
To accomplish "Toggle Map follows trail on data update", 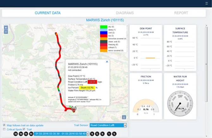I will (4, 125).
